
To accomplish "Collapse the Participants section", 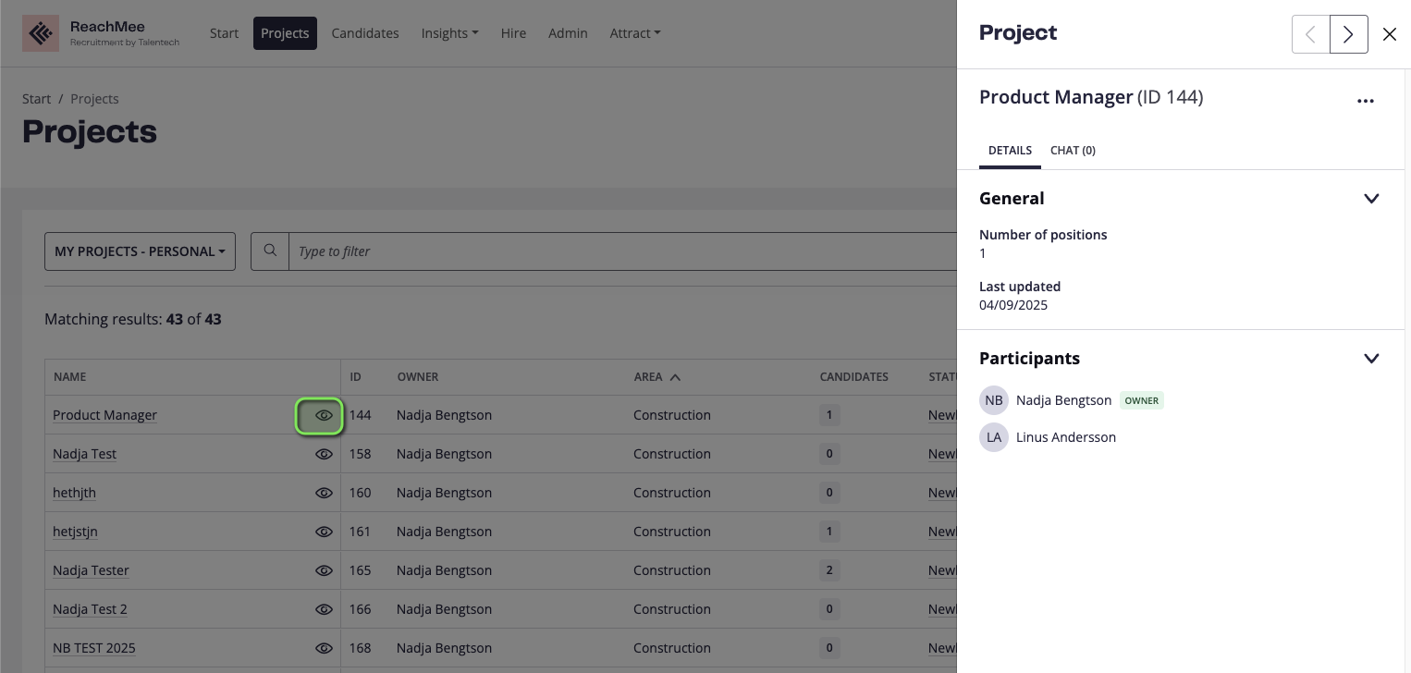I will [1371, 359].
